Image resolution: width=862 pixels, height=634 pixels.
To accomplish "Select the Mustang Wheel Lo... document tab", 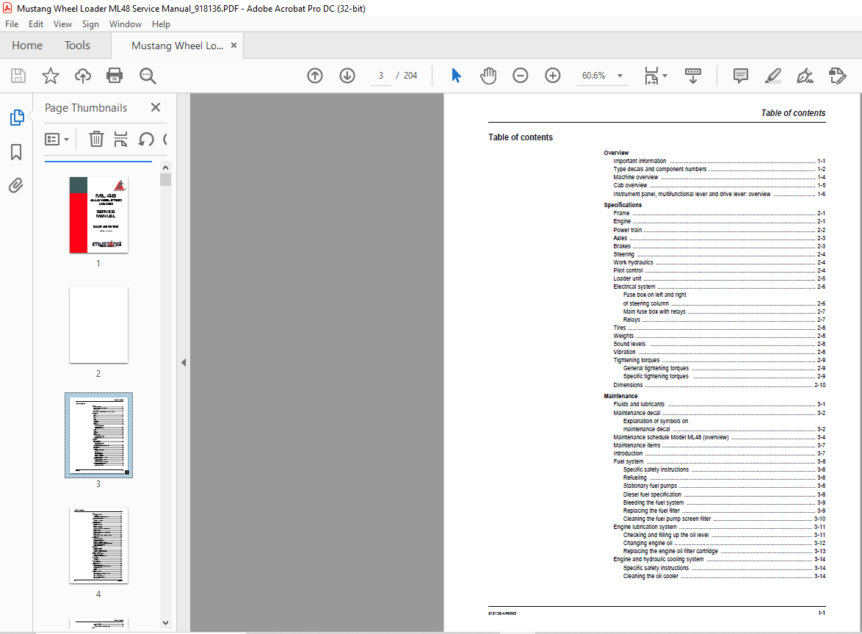I will point(177,46).
